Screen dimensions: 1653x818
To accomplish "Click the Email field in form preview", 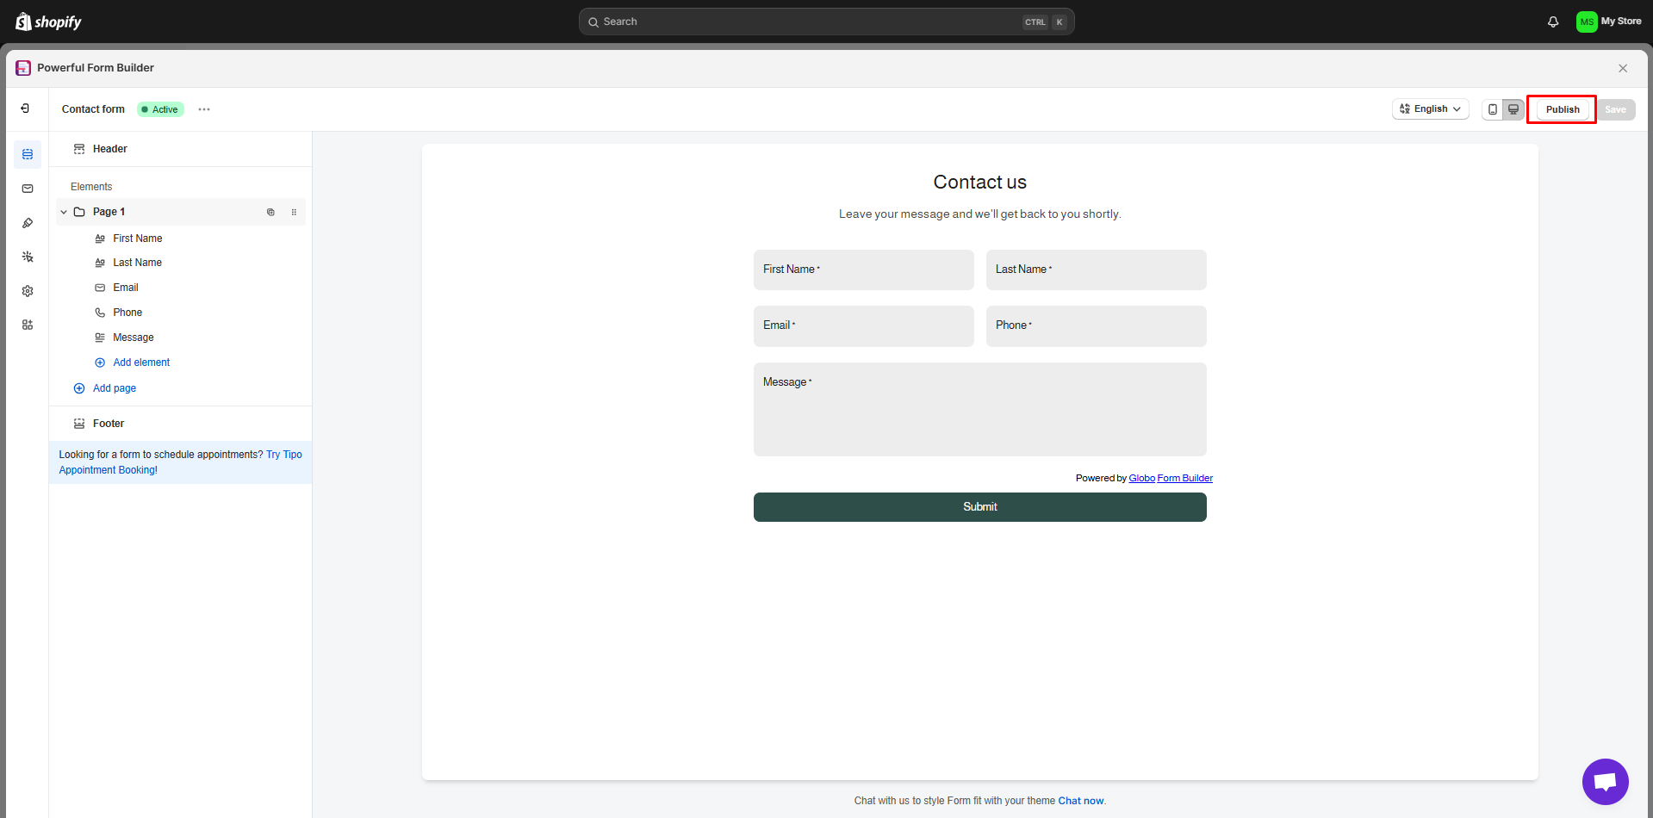I will click(863, 326).
